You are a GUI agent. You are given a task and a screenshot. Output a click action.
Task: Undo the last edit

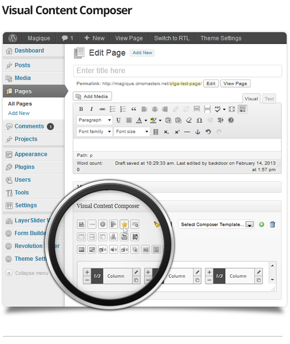208,132
